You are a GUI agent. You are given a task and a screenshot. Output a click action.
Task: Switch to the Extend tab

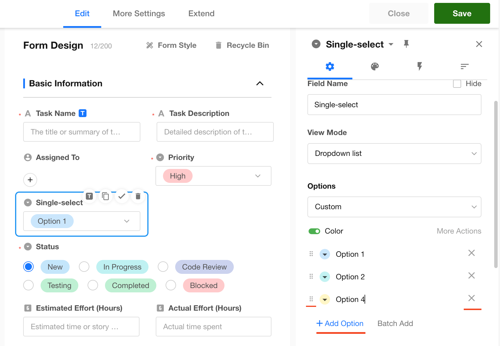coord(201,14)
